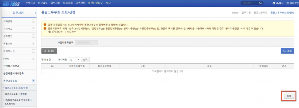
Task: Open 정보조회 top menu
Action: [x=68, y=3]
